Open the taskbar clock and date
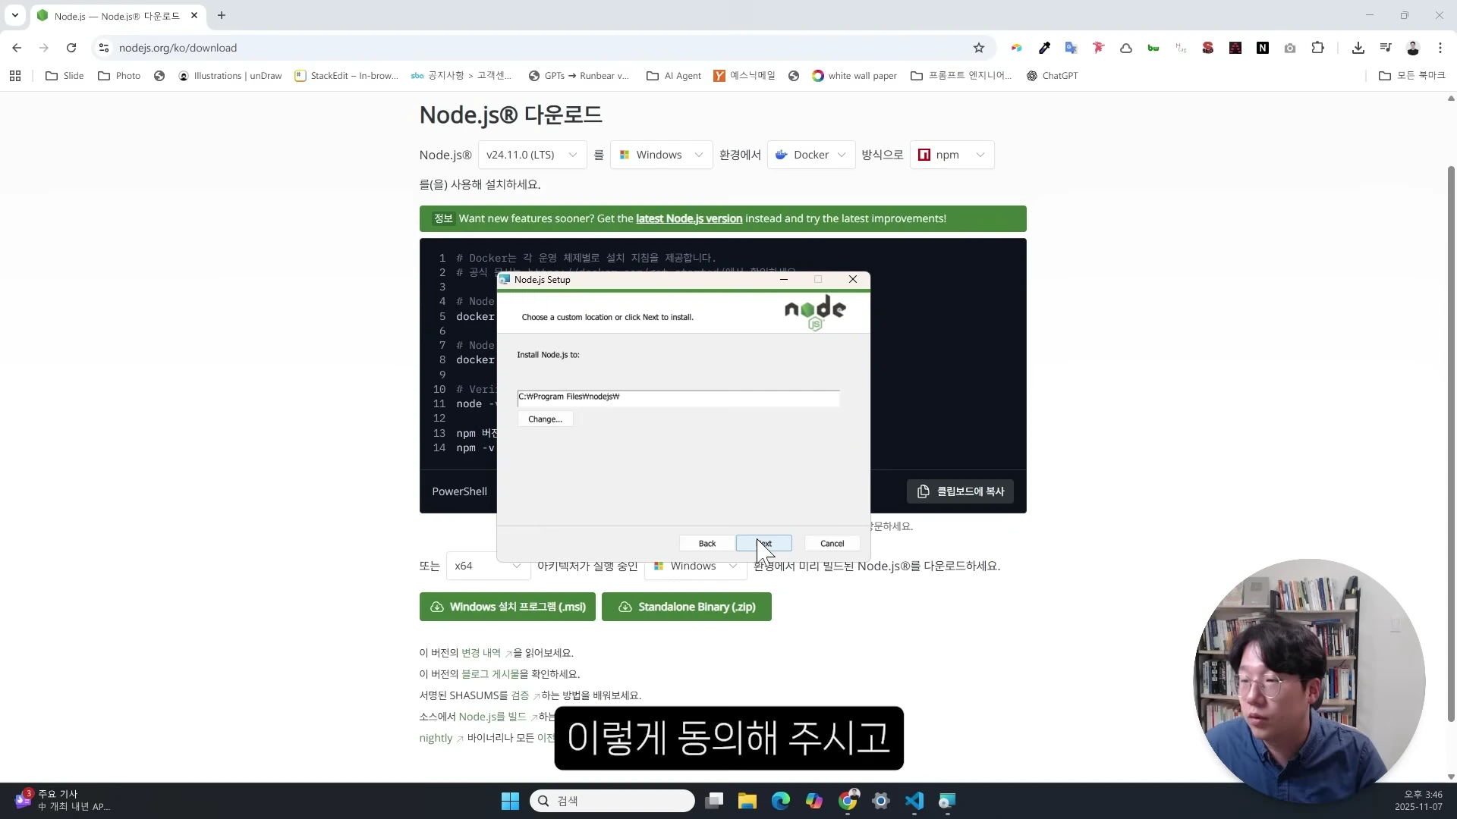Screen dimensions: 1457x819 (1418, 801)
